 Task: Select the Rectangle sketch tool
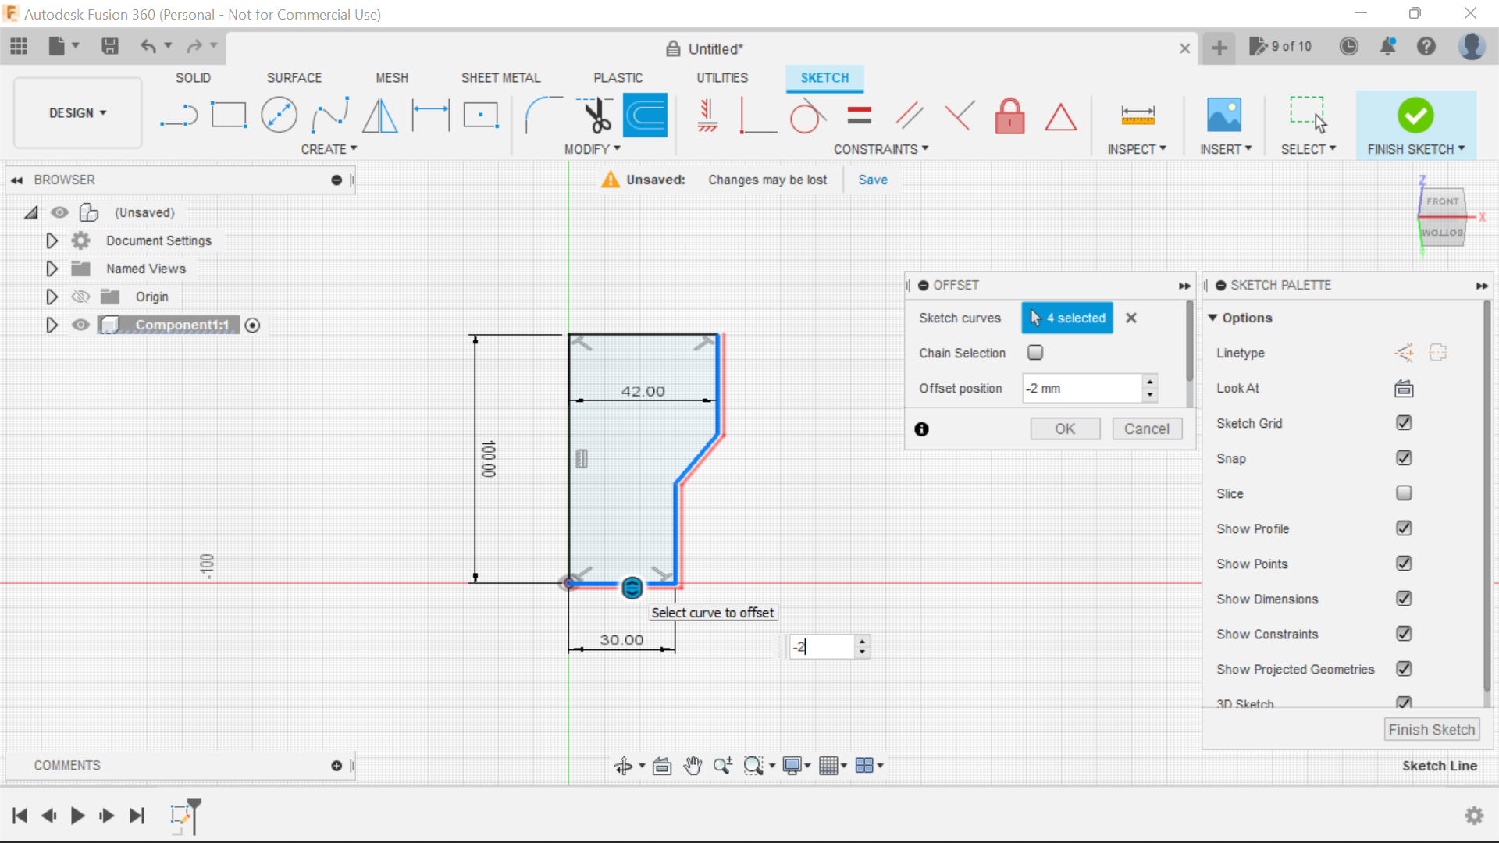click(x=227, y=116)
